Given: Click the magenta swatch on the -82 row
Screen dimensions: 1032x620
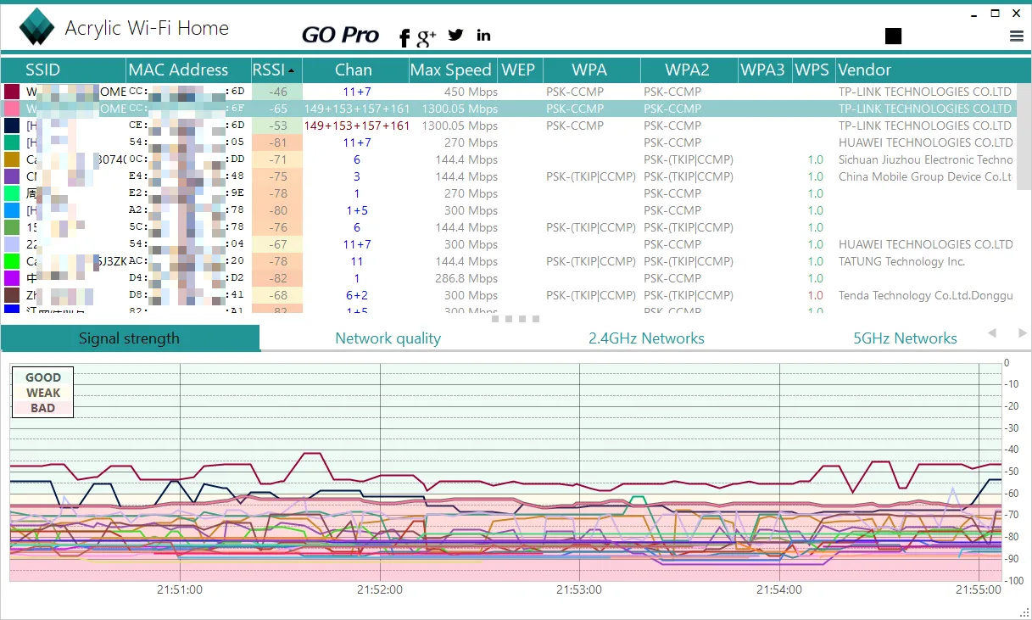Looking at the screenshot, I should click(11, 278).
